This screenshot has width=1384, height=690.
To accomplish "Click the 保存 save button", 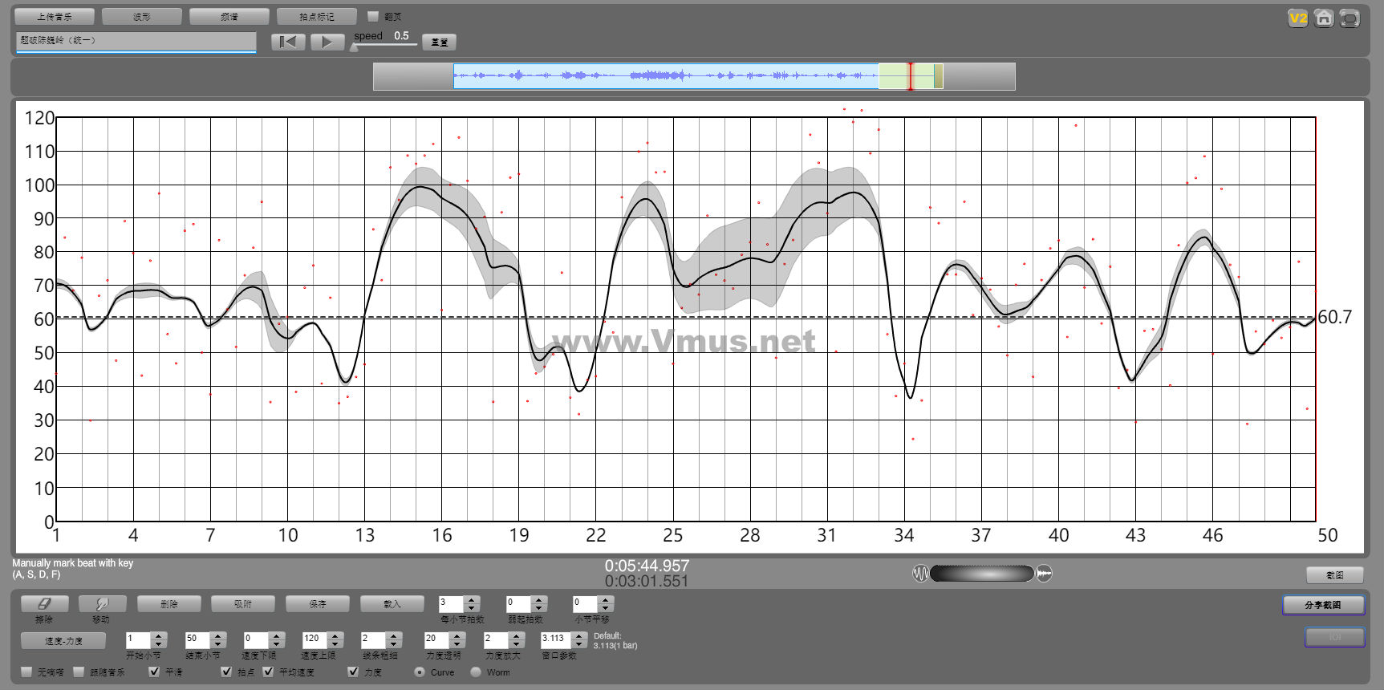I will pyautogui.click(x=318, y=603).
